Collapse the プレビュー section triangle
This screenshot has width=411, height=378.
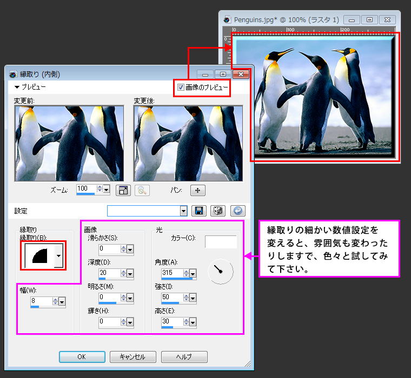(17, 87)
